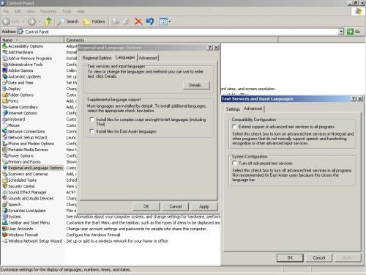This screenshot has width=366, height=275.
Task: Open the Views button dropdown
Action: pos(170,21)
